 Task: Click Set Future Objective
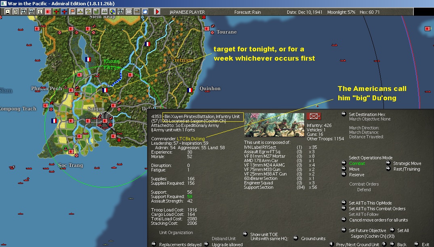367,230
